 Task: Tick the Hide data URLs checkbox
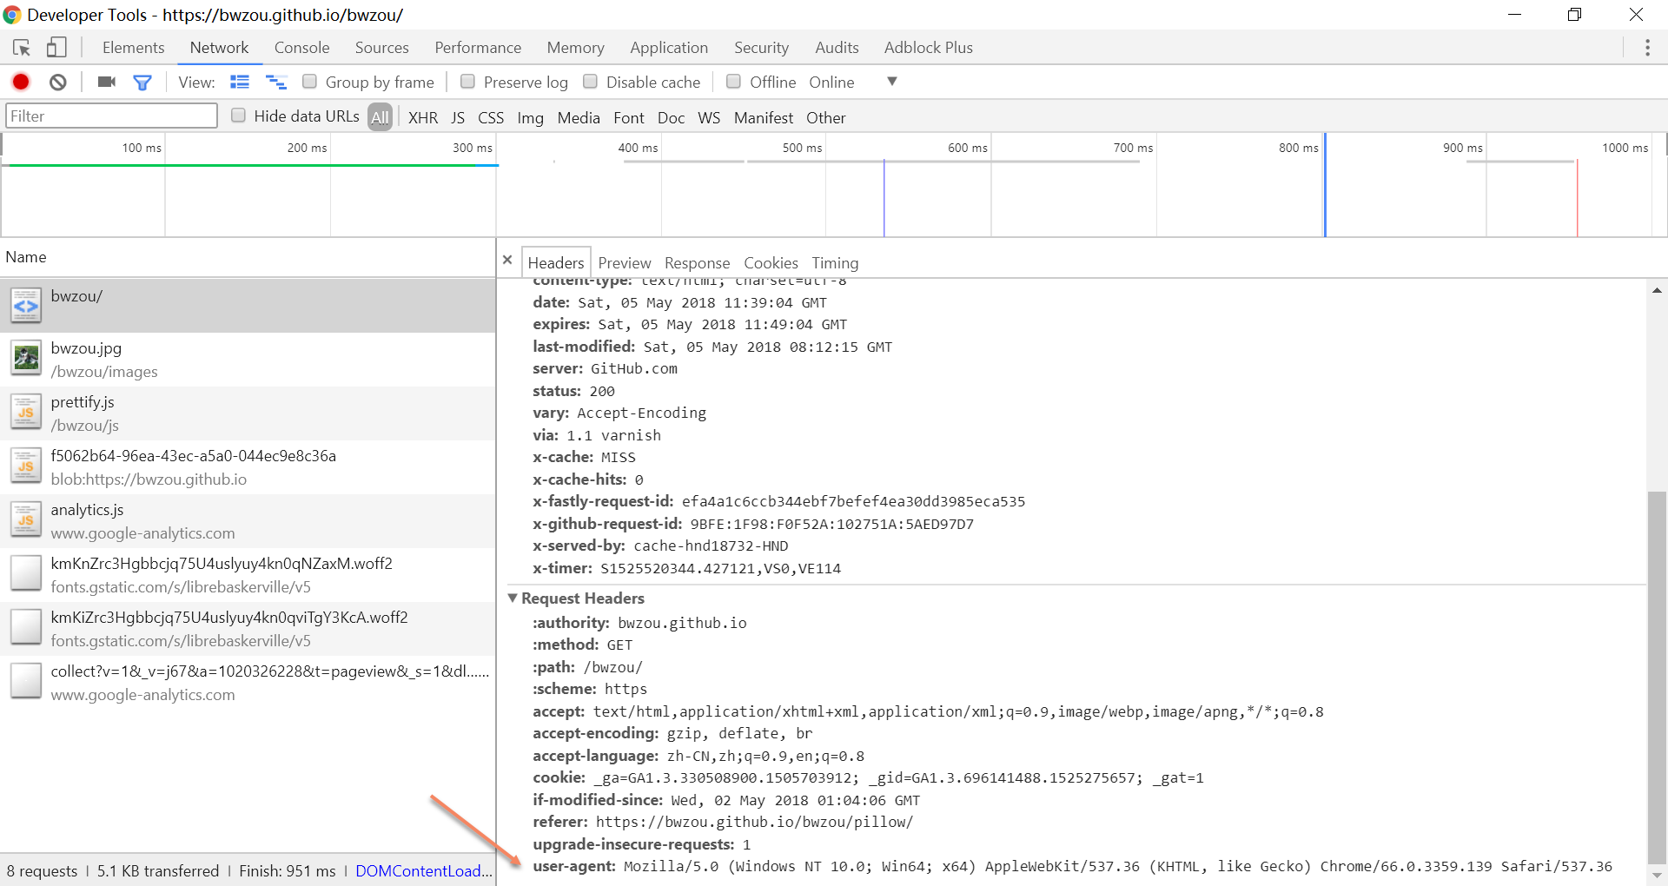click(x=238, y=116)
